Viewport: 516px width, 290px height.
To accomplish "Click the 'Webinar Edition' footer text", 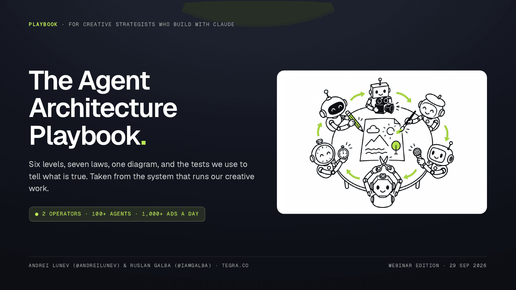I will (414, 266).
